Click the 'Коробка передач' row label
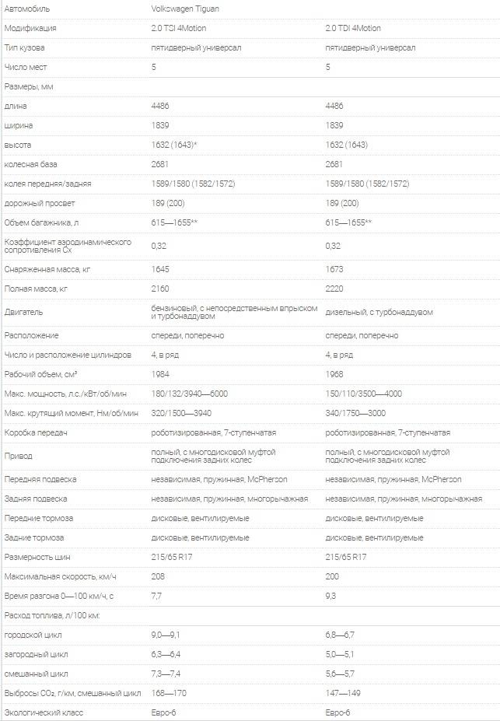500x721 pixels. coord(35,432)
